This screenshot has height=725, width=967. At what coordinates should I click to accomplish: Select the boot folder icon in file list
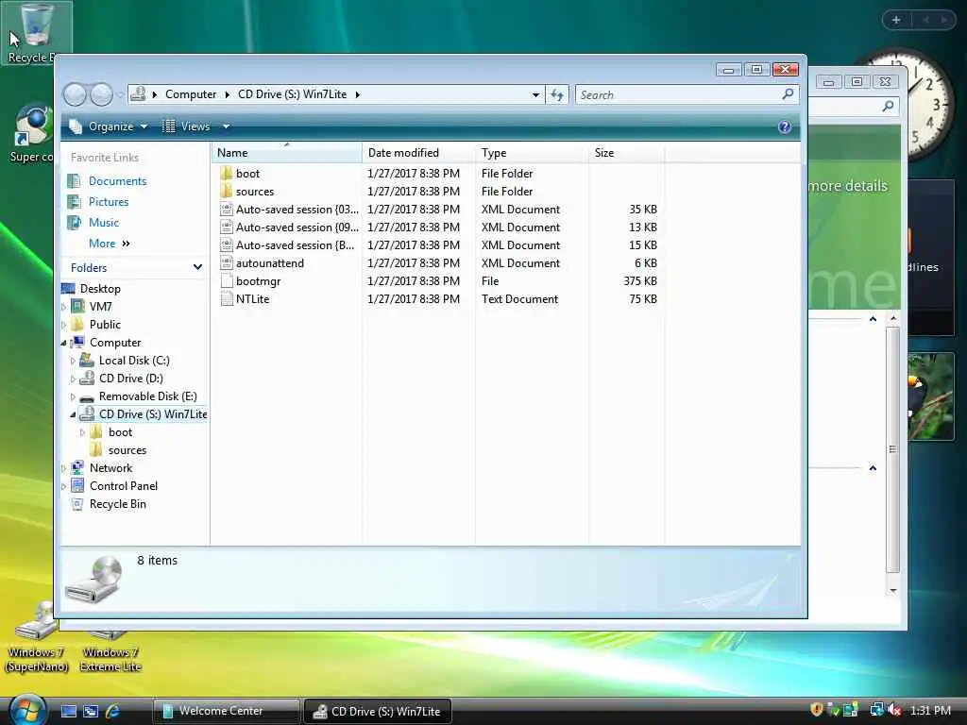click(x=227, y=174)
